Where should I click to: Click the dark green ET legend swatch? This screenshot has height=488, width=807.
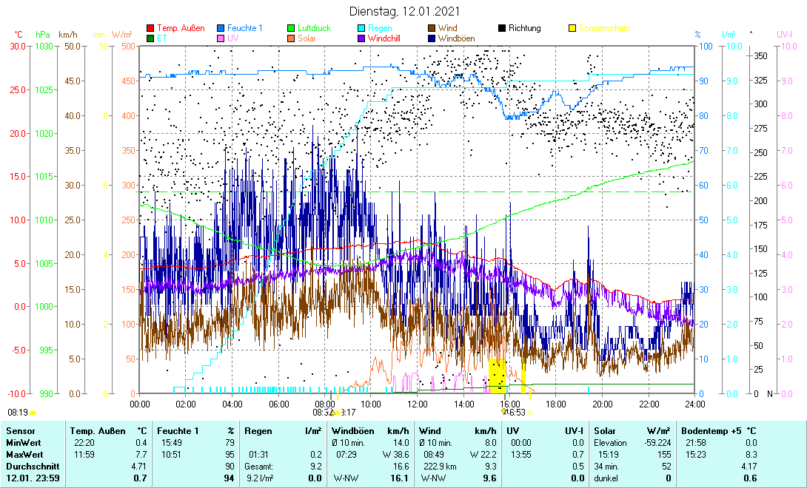150,38
